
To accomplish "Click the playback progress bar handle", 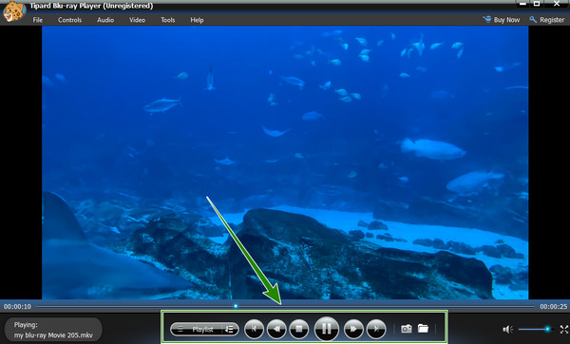I will [x=236, y=306].
